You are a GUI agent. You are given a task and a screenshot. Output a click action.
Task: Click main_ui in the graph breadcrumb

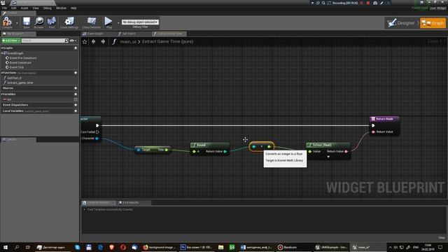tap(128, 42)
